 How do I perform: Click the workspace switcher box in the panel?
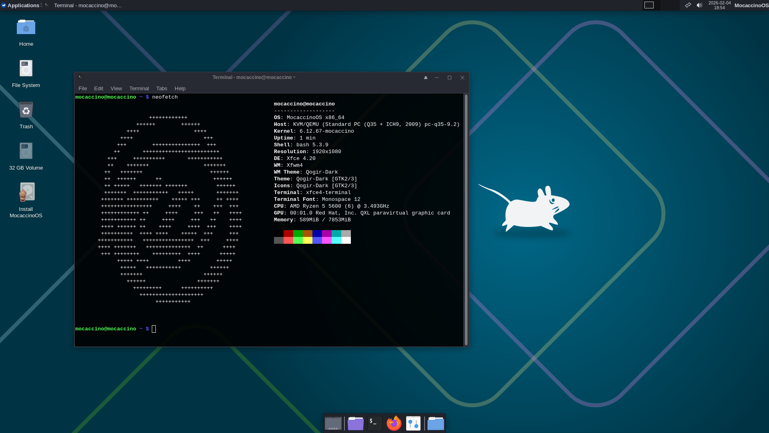649,5
